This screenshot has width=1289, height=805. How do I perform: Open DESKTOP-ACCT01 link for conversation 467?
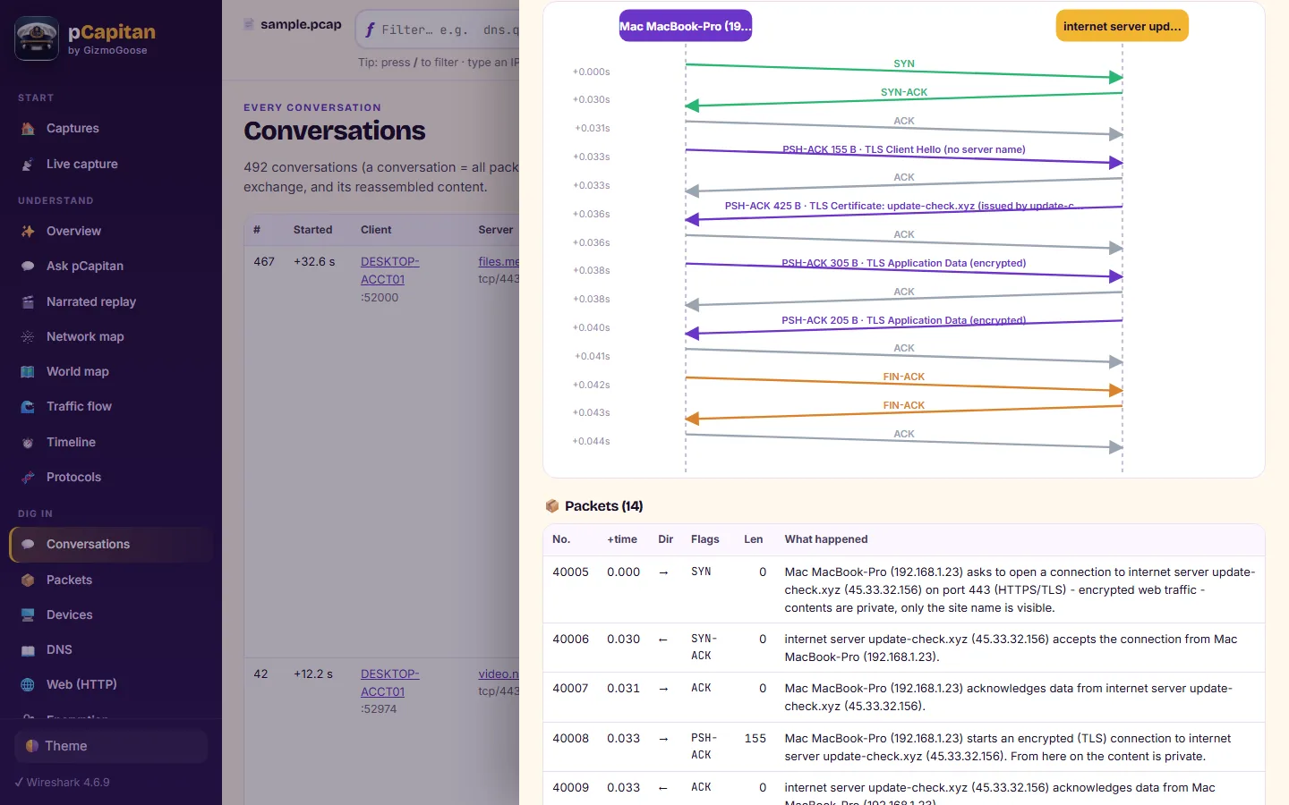389,271
